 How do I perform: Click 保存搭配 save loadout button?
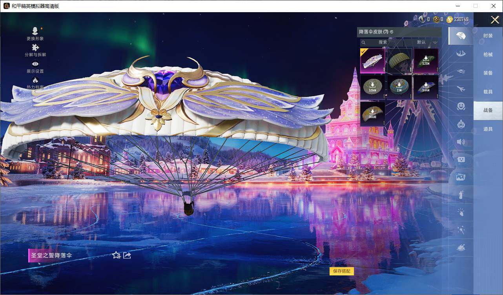point(342,271)
